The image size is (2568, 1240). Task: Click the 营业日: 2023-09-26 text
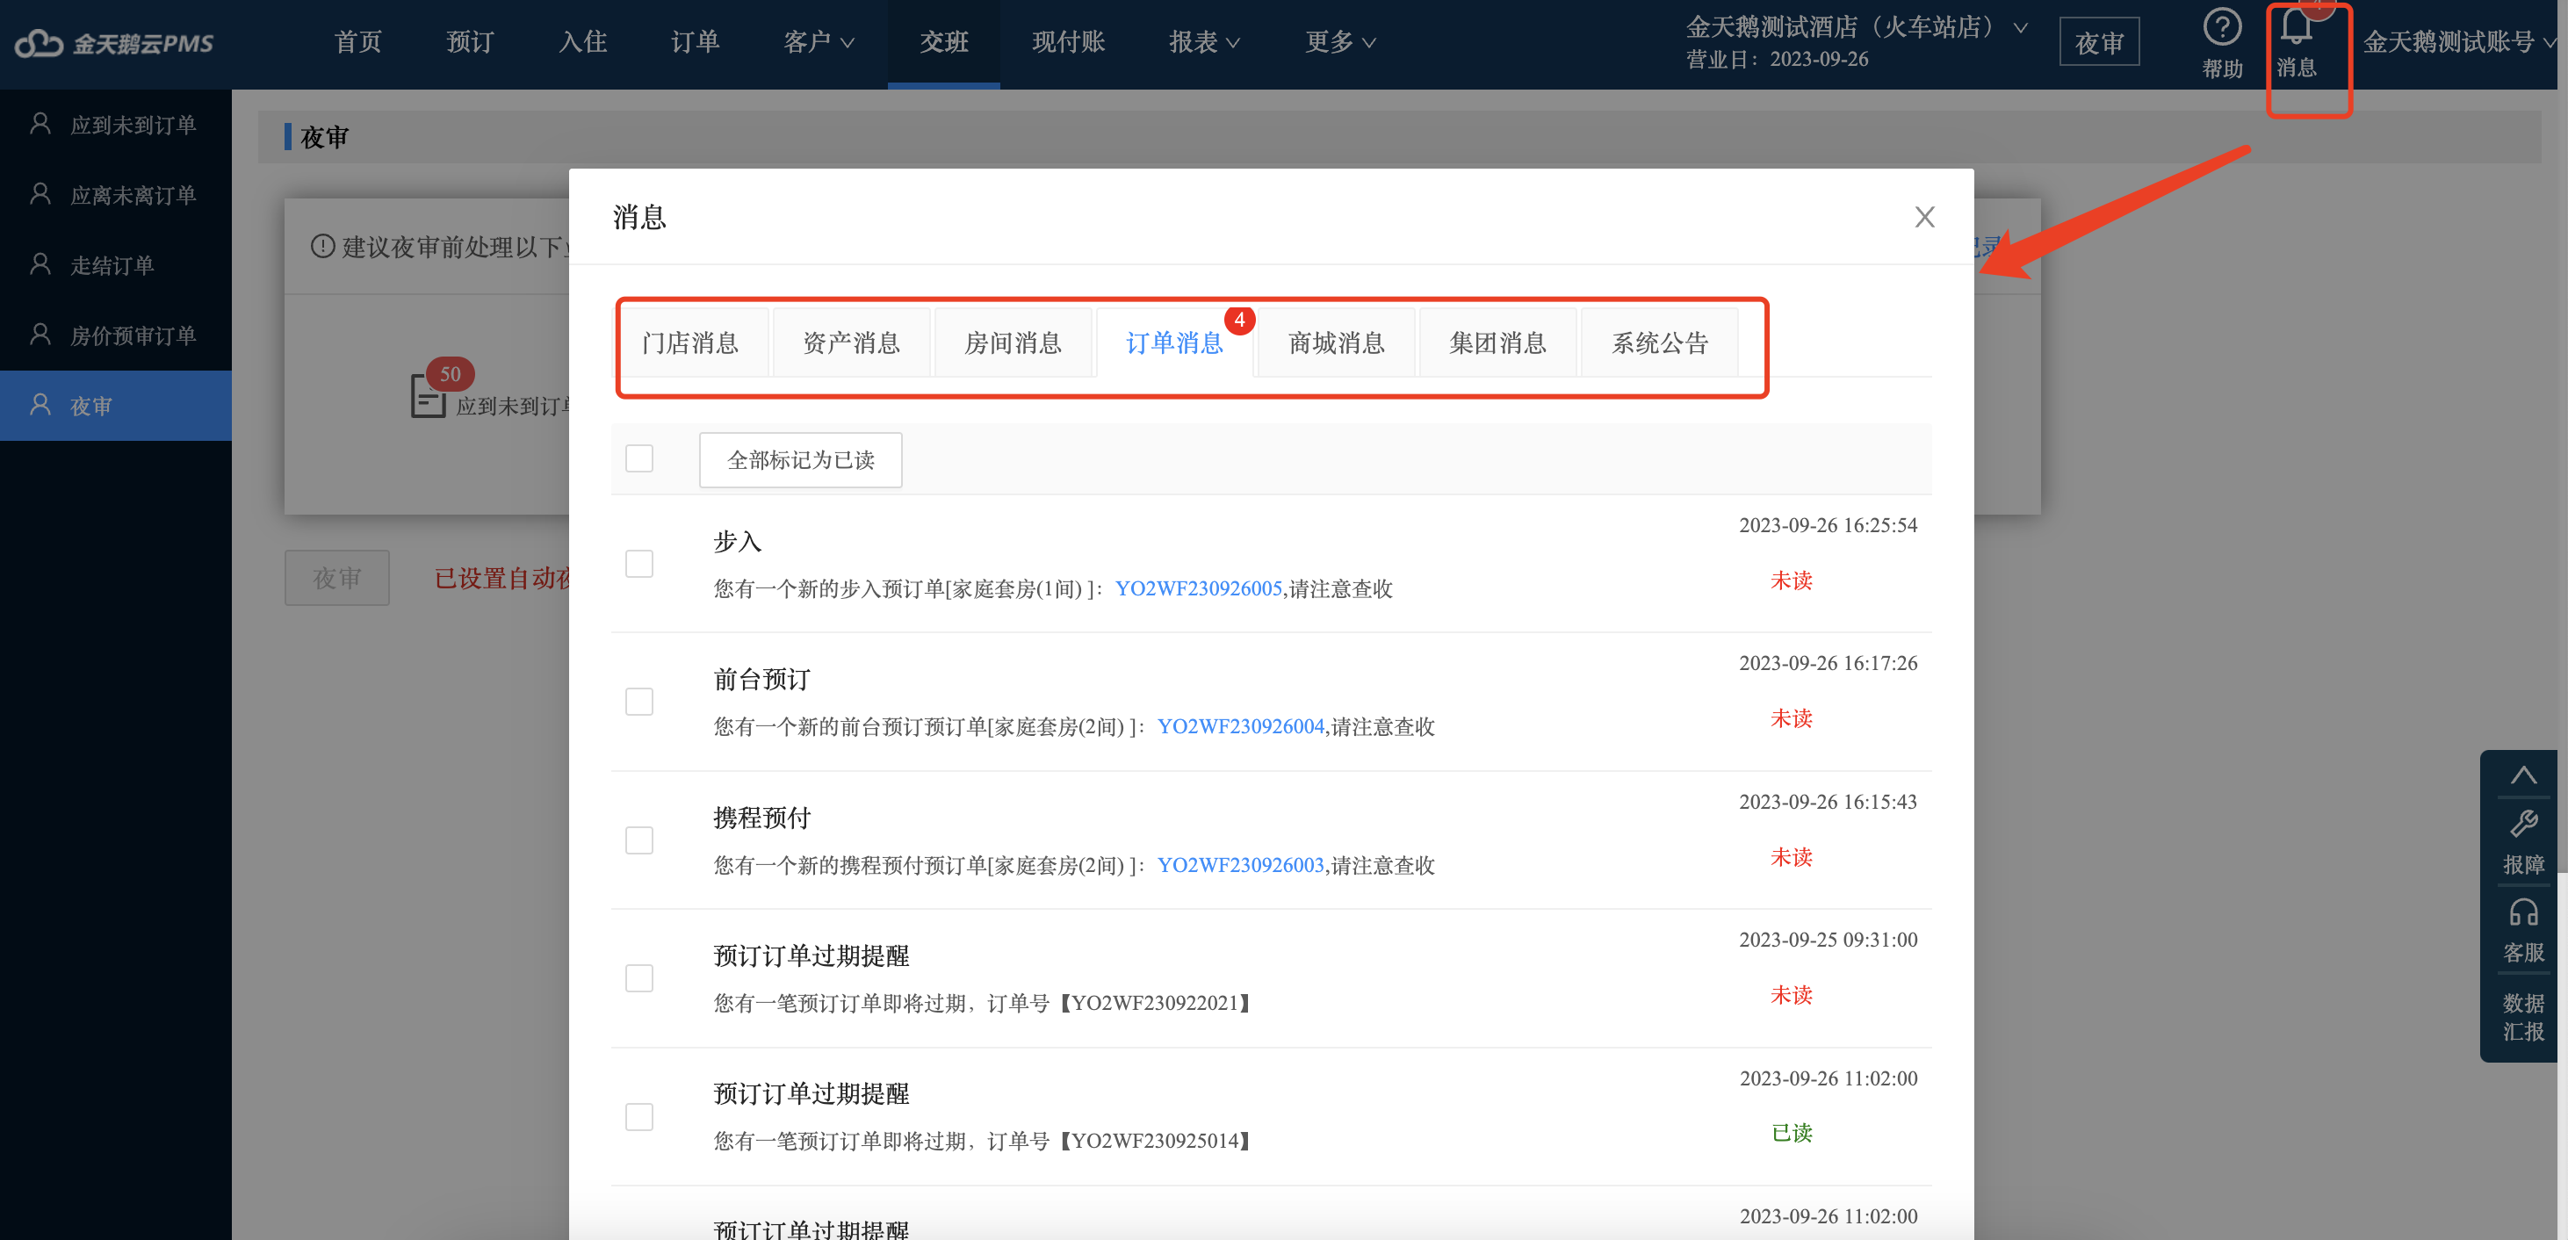coord(1777,60)
